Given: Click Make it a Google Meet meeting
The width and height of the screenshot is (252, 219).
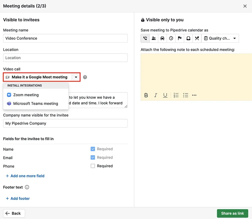Looking at the screenshot, I should point(38,77).
